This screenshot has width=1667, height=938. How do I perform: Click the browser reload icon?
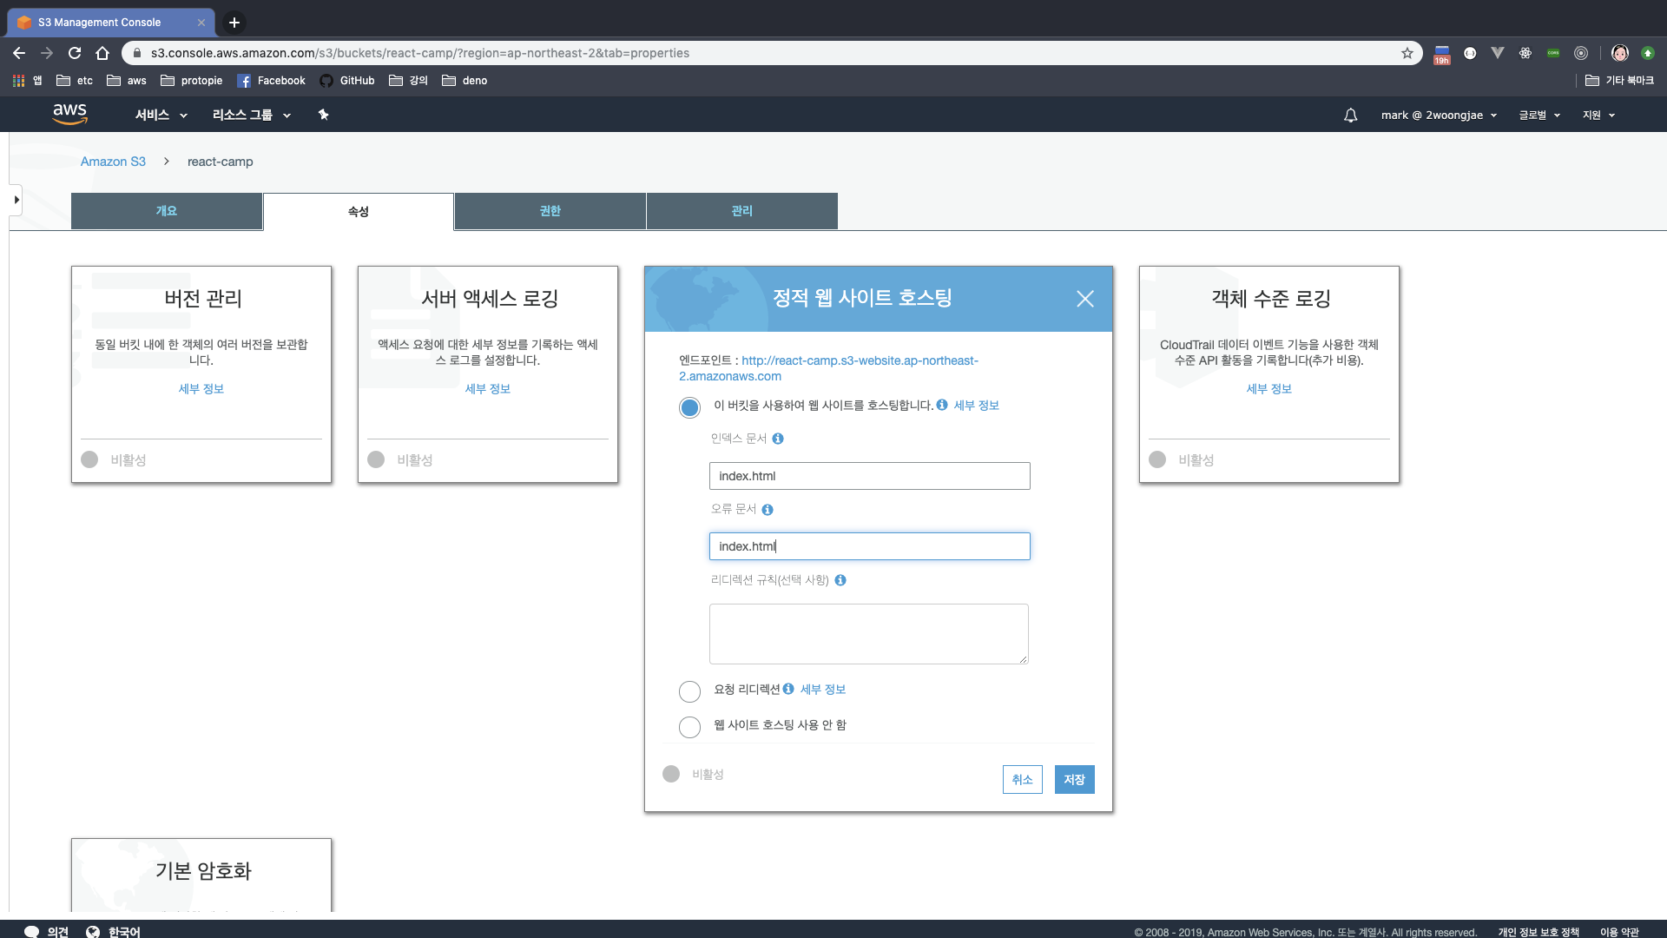pyautogui.click(x=75, y=53)
